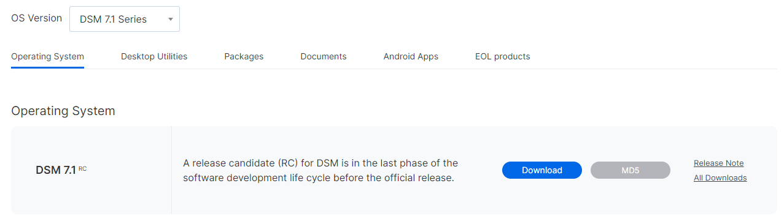784x224 pixels.
Task: Open the All Downloads link
Action: (x=720, y=177)
